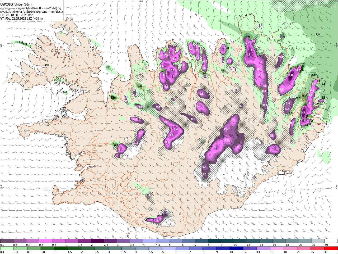Viewport: 338px width, 254px height.
Task: Click the '(+29 h)' forecast offset text
Action: pos(38,19)
